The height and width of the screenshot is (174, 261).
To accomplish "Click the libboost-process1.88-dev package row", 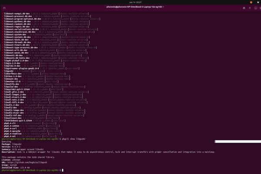I will click(47, 17).
